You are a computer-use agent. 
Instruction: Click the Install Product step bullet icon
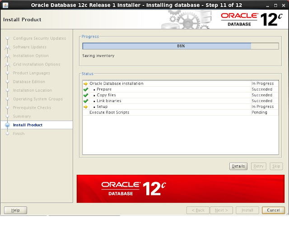(7, 125)
